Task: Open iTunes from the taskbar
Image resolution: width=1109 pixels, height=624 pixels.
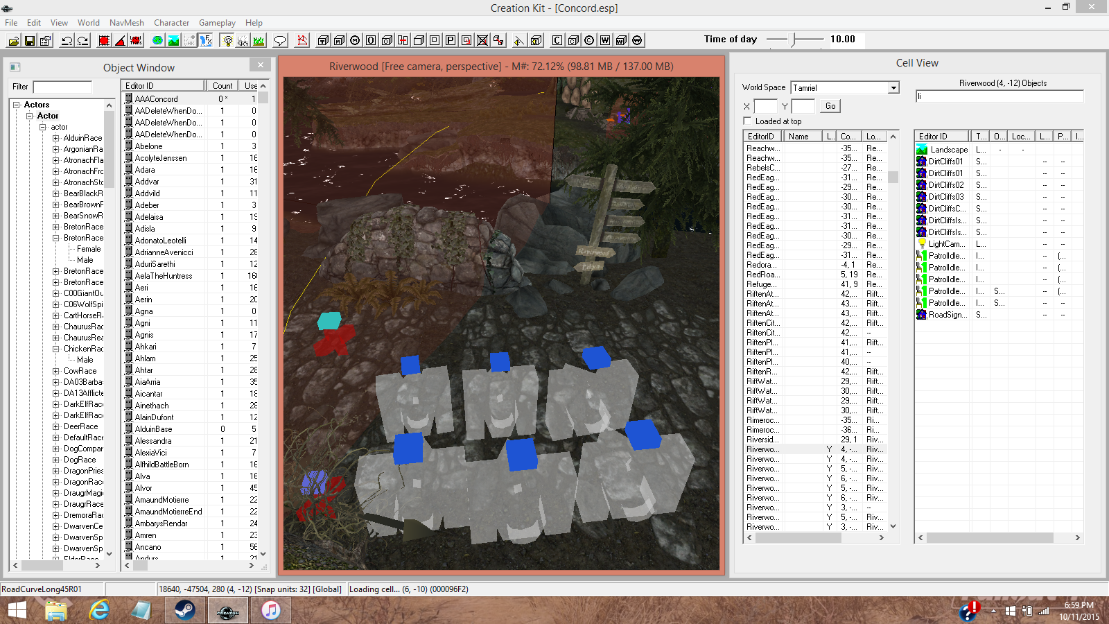Action: pyautogui.click(x=271, y=611)
